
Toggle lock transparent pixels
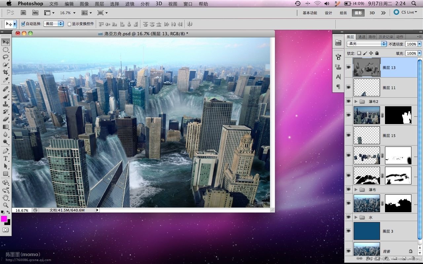[x=359, y=53]
